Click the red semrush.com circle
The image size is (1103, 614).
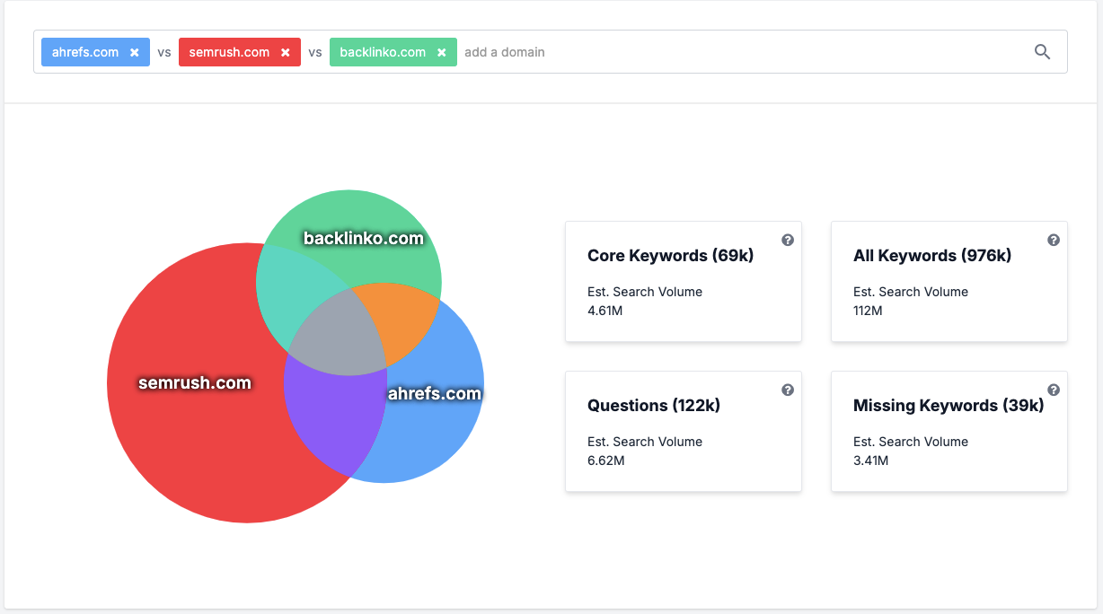point(193,382)
